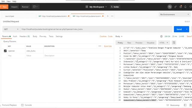Open the No Environment dropdown
192x108 pixels.
click(x=175, y=14)
